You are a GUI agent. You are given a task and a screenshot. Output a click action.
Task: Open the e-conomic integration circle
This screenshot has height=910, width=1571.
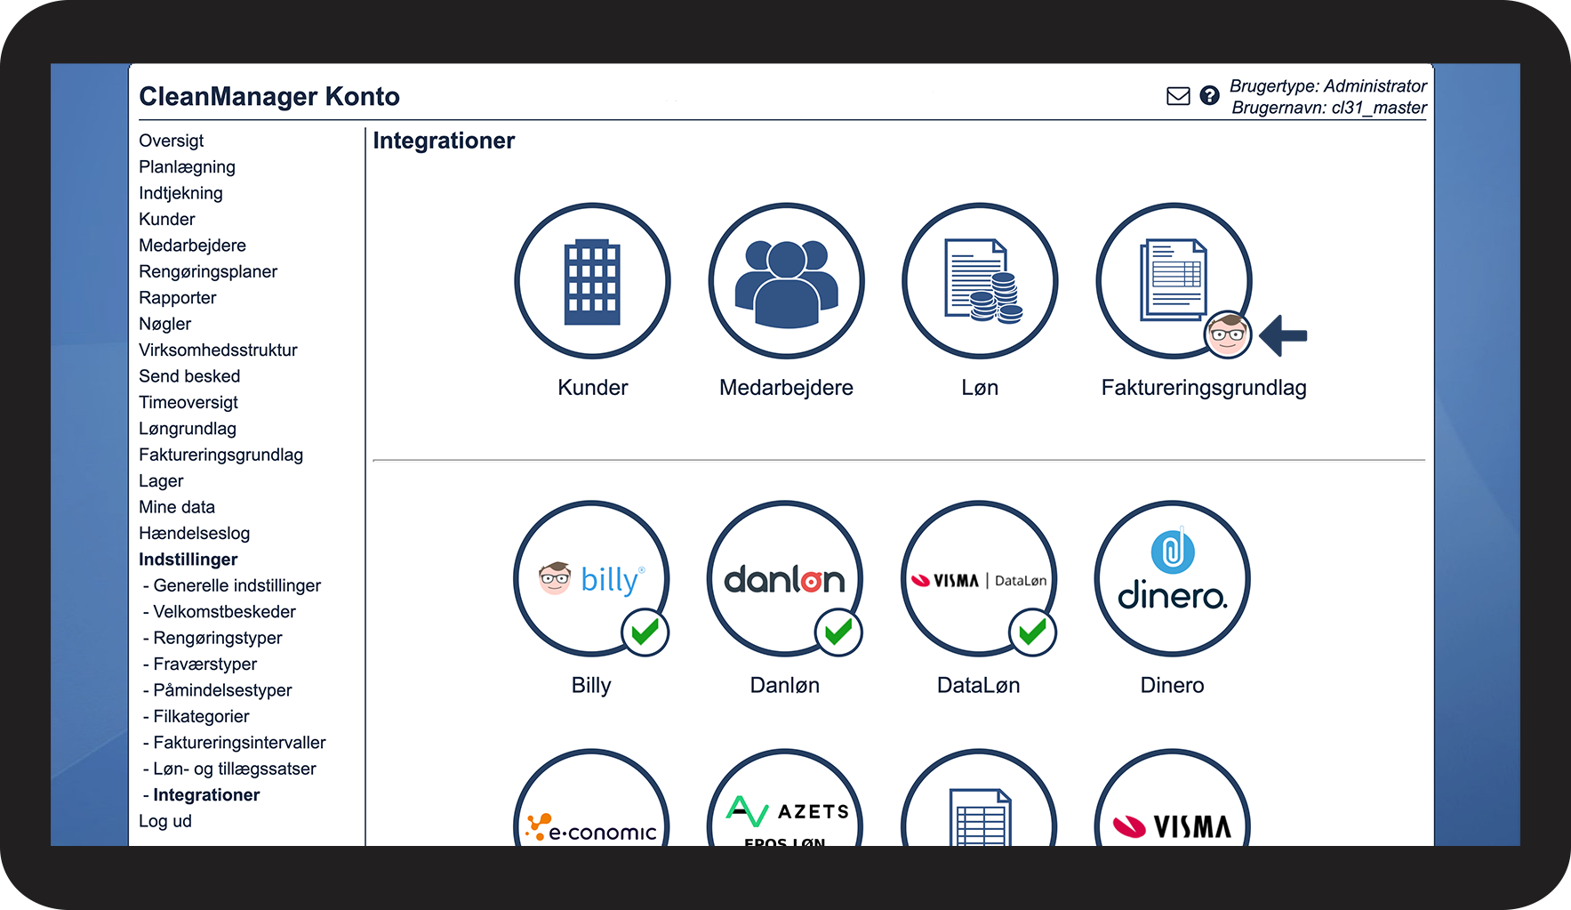click(x=591, y=798)
